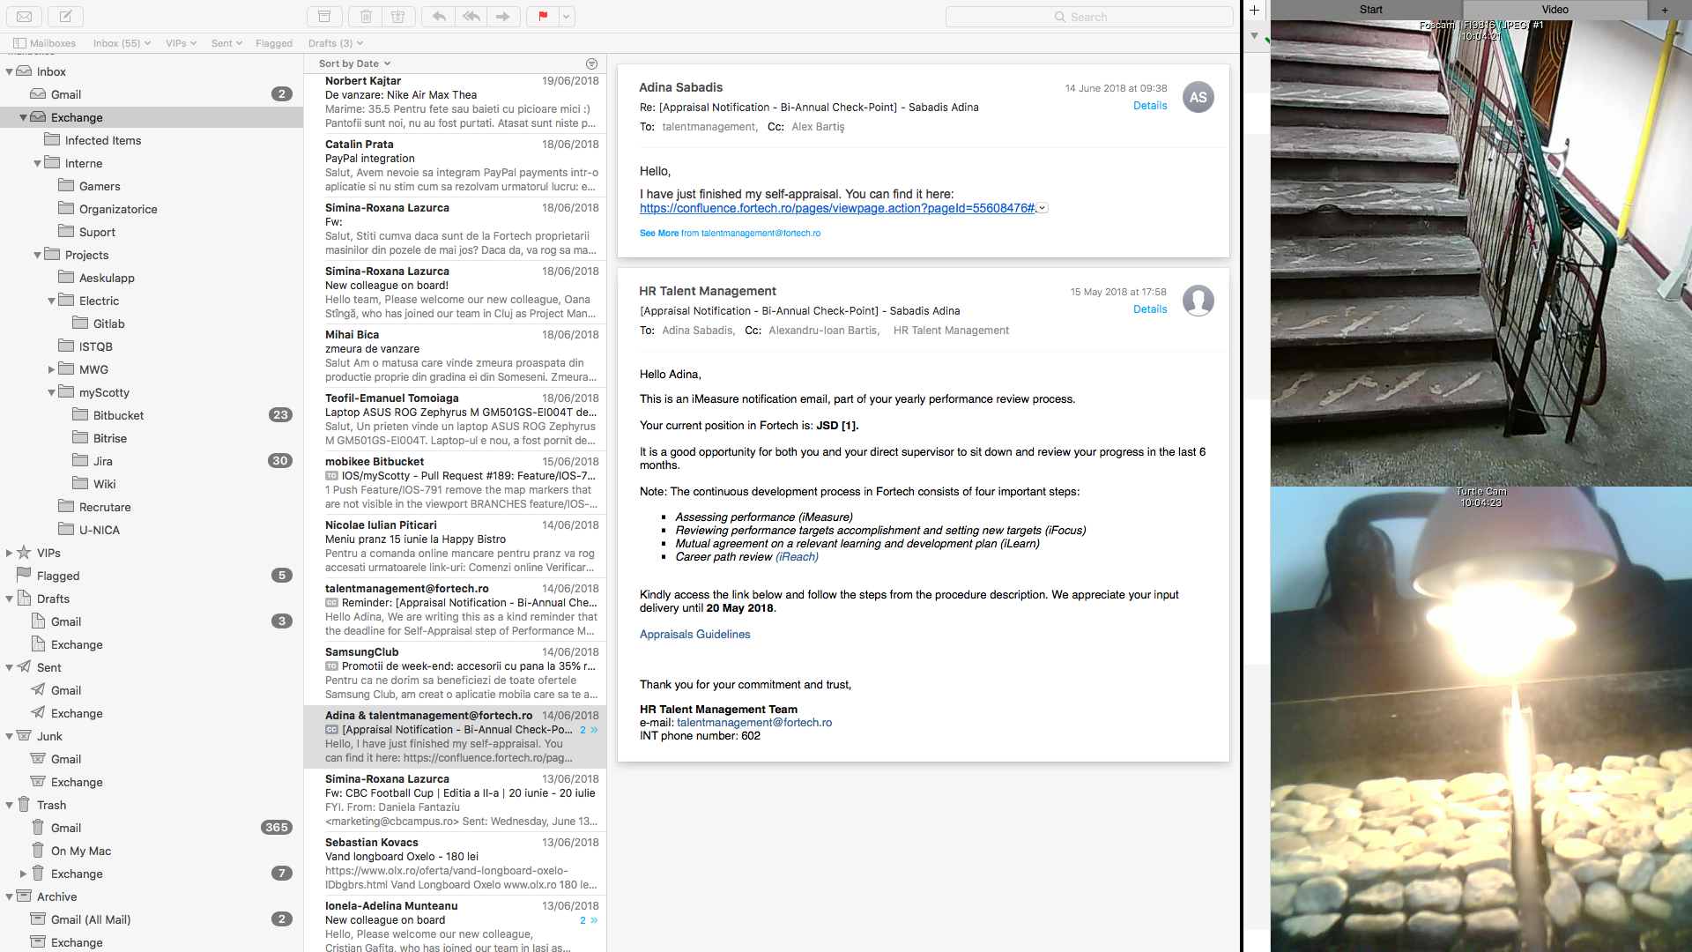Collapse the Exchange inbox folder

click(24, 118)
